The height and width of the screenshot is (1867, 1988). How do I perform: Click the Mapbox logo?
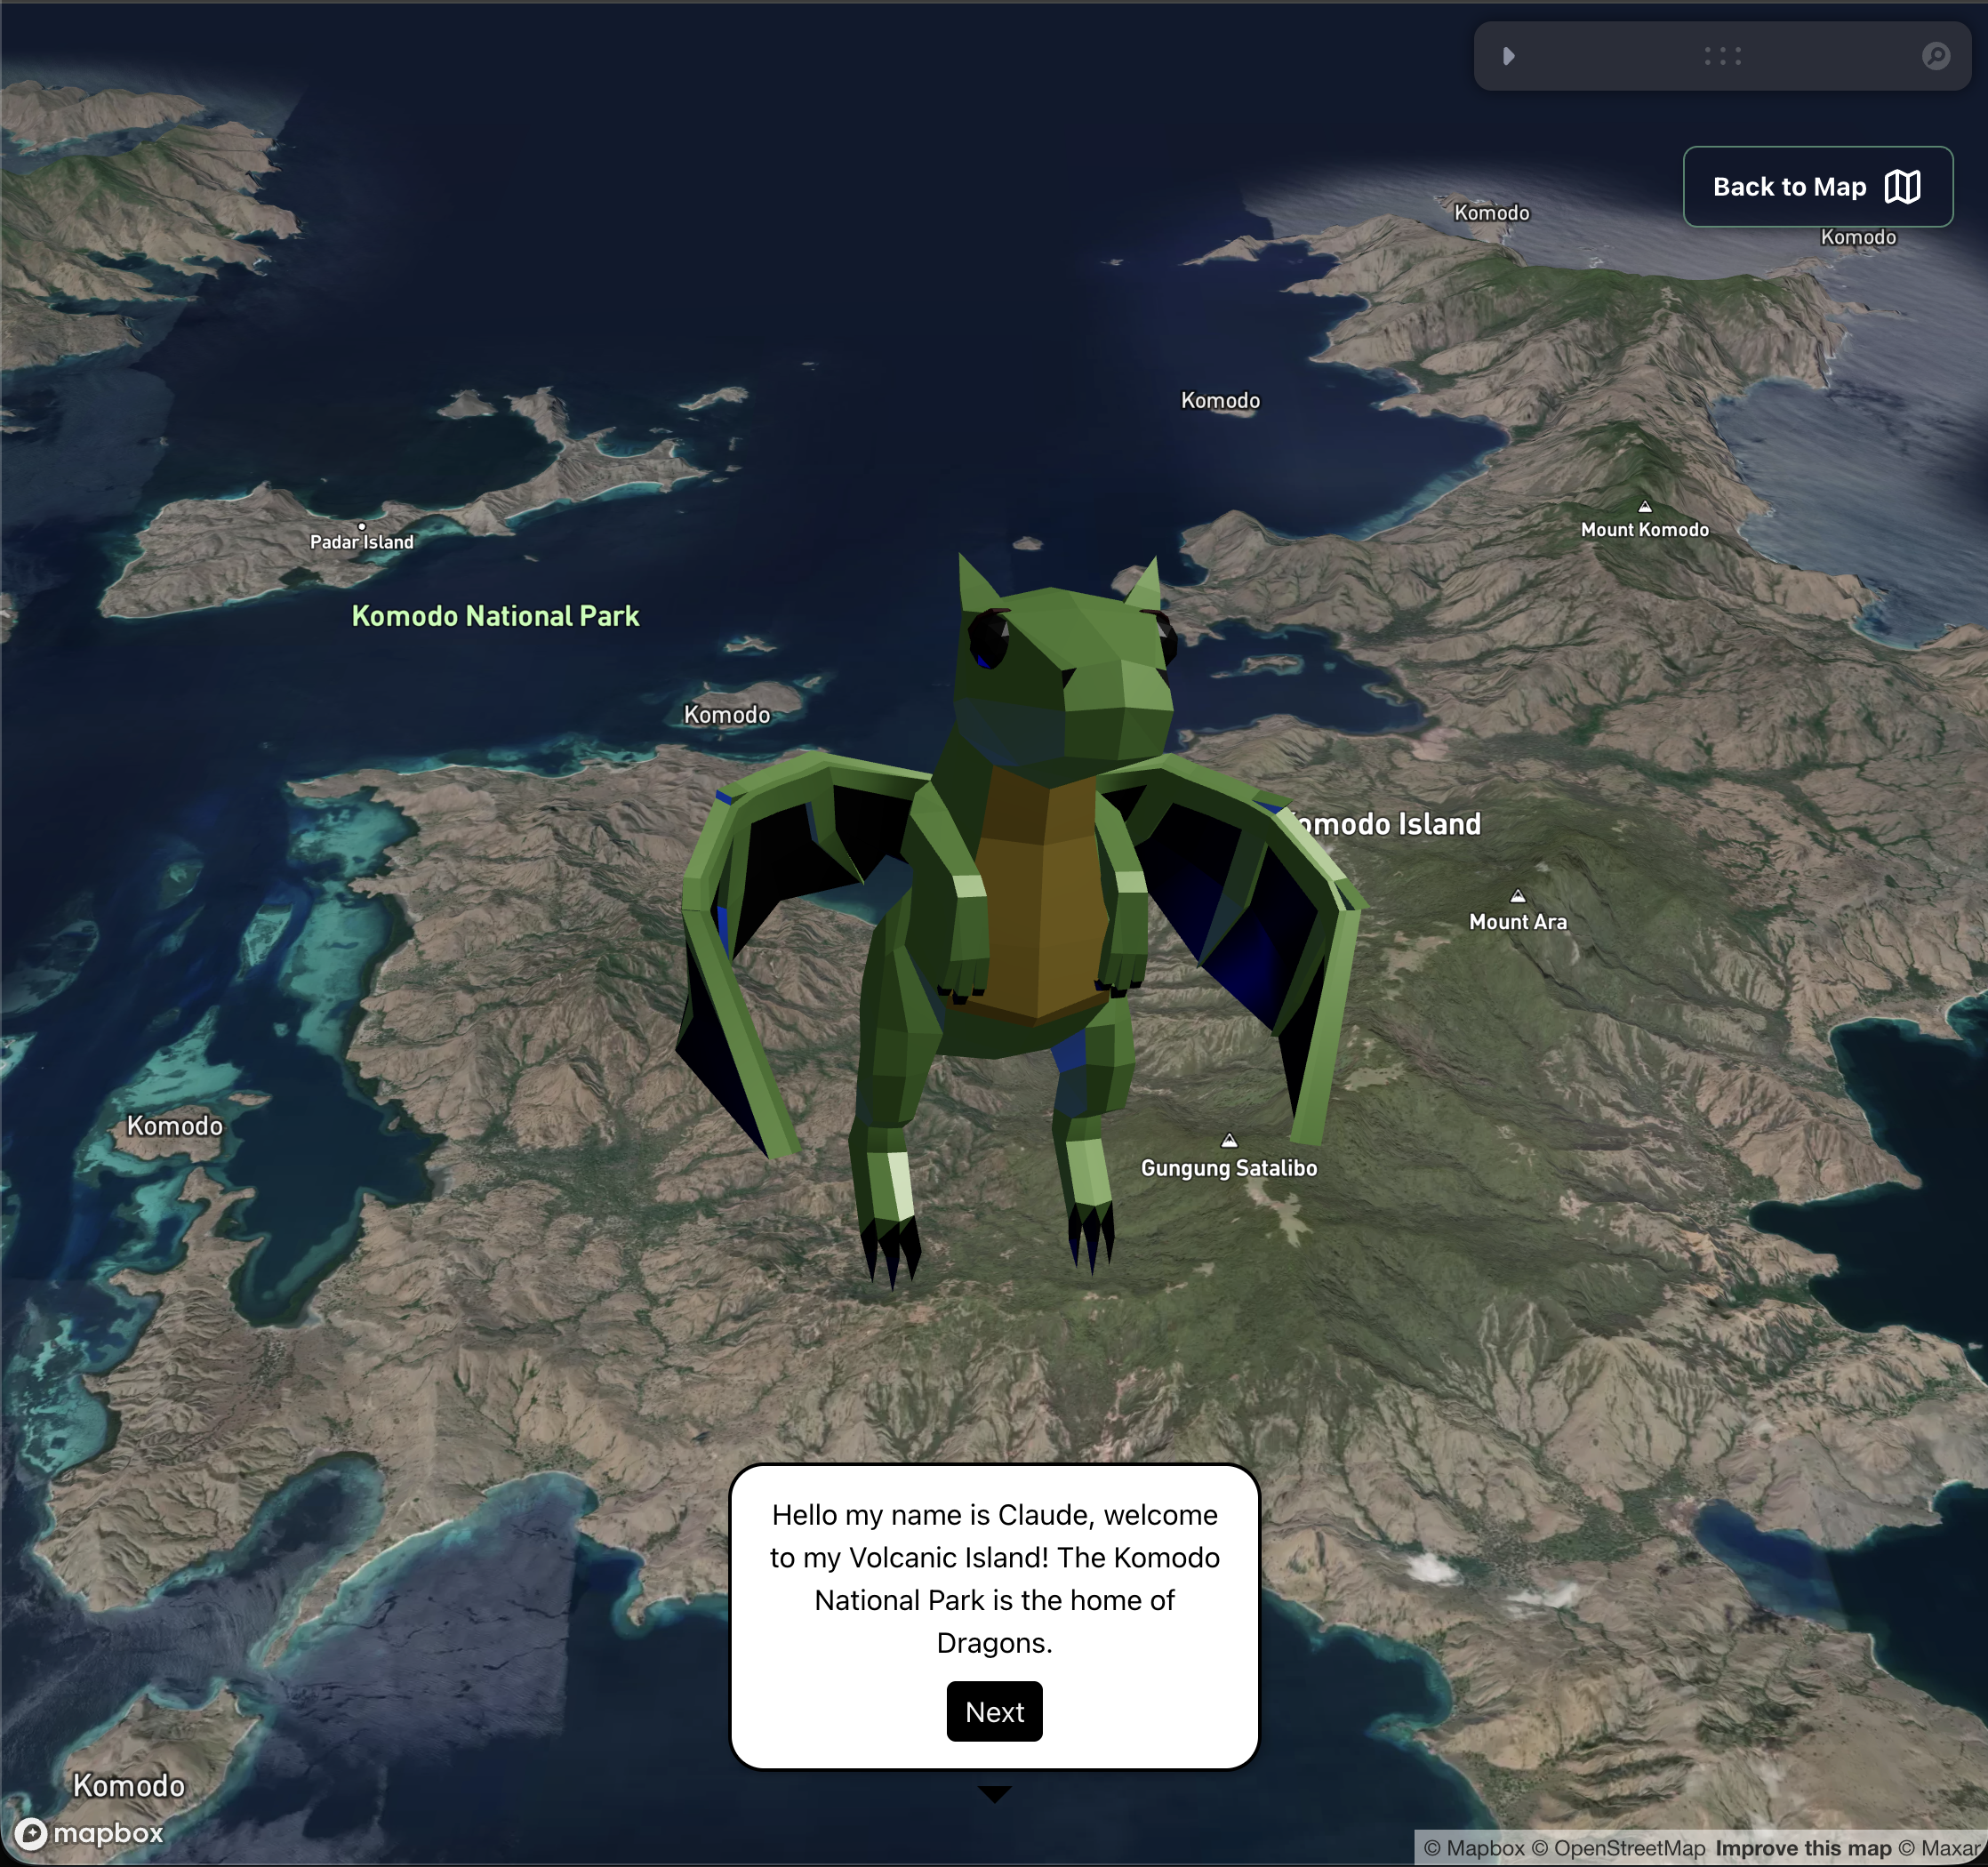90,1833
